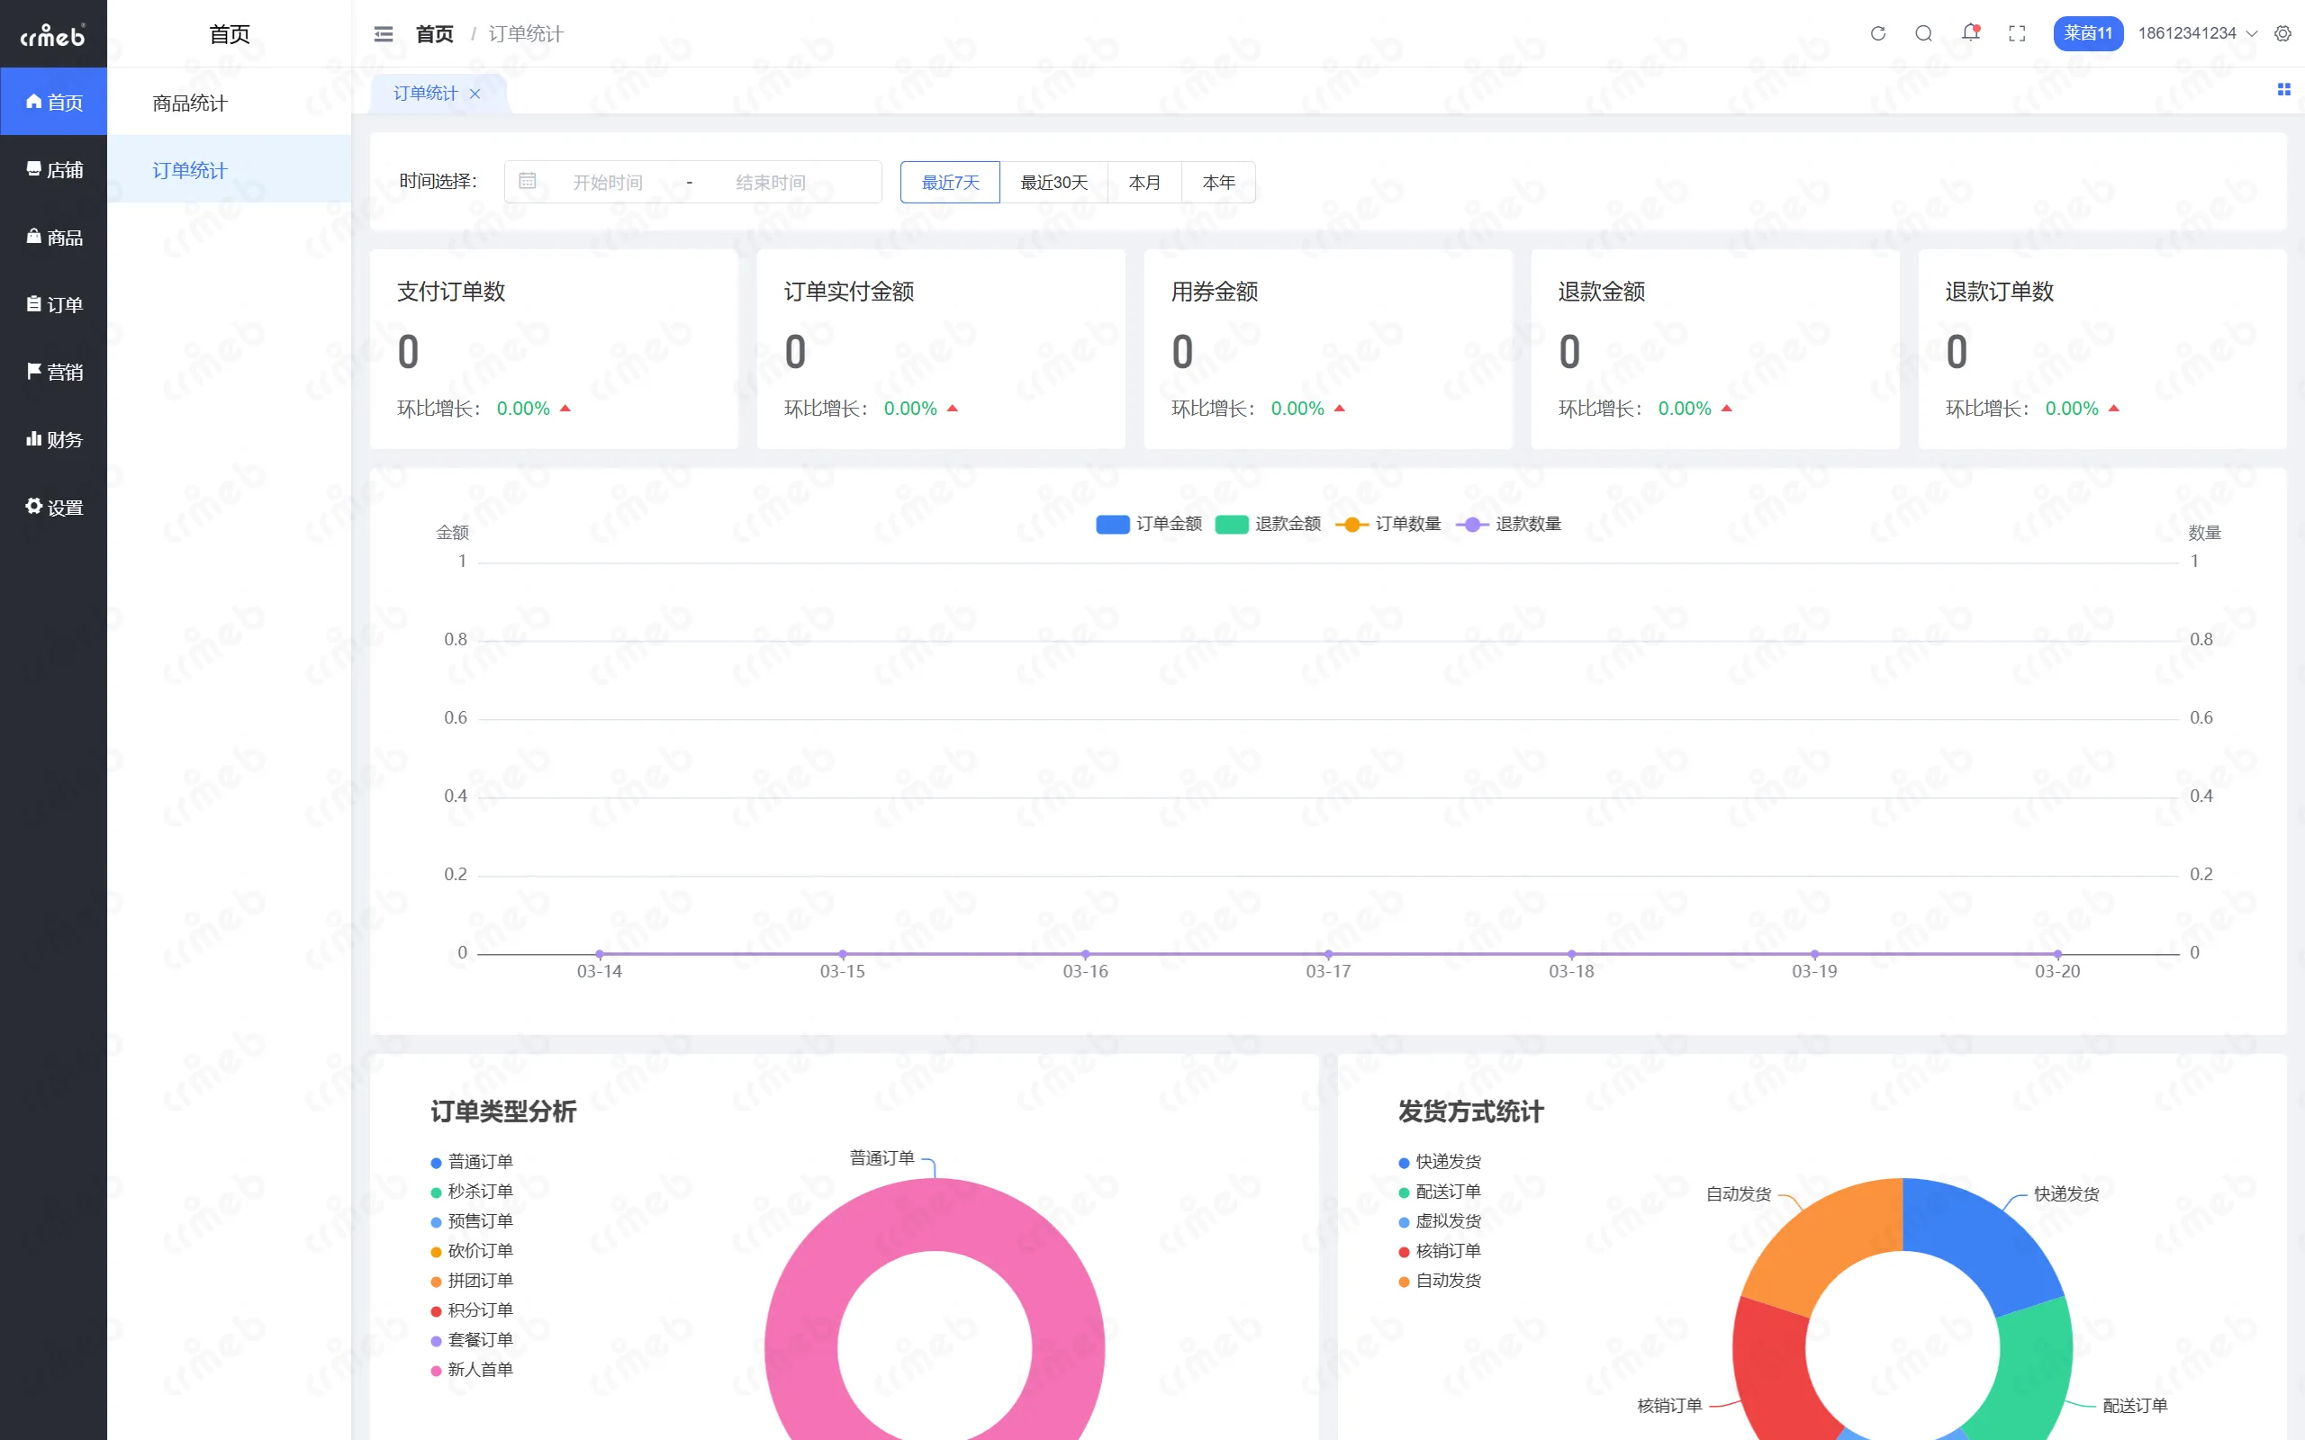Toggle the 自动发货 legend entry
The image size is (2305, 1440).
(1439, 1280)
